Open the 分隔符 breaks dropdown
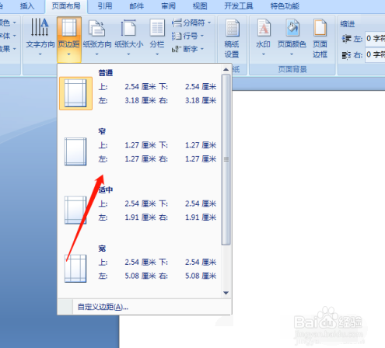Screen dimensions: 385x348 coord(191,23)
